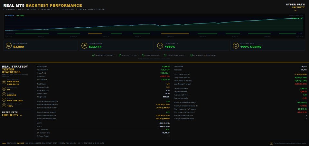The width and height of the screenshot is (309, 146).
Task: Click the Total Deals row label
Action: (178, 70)
